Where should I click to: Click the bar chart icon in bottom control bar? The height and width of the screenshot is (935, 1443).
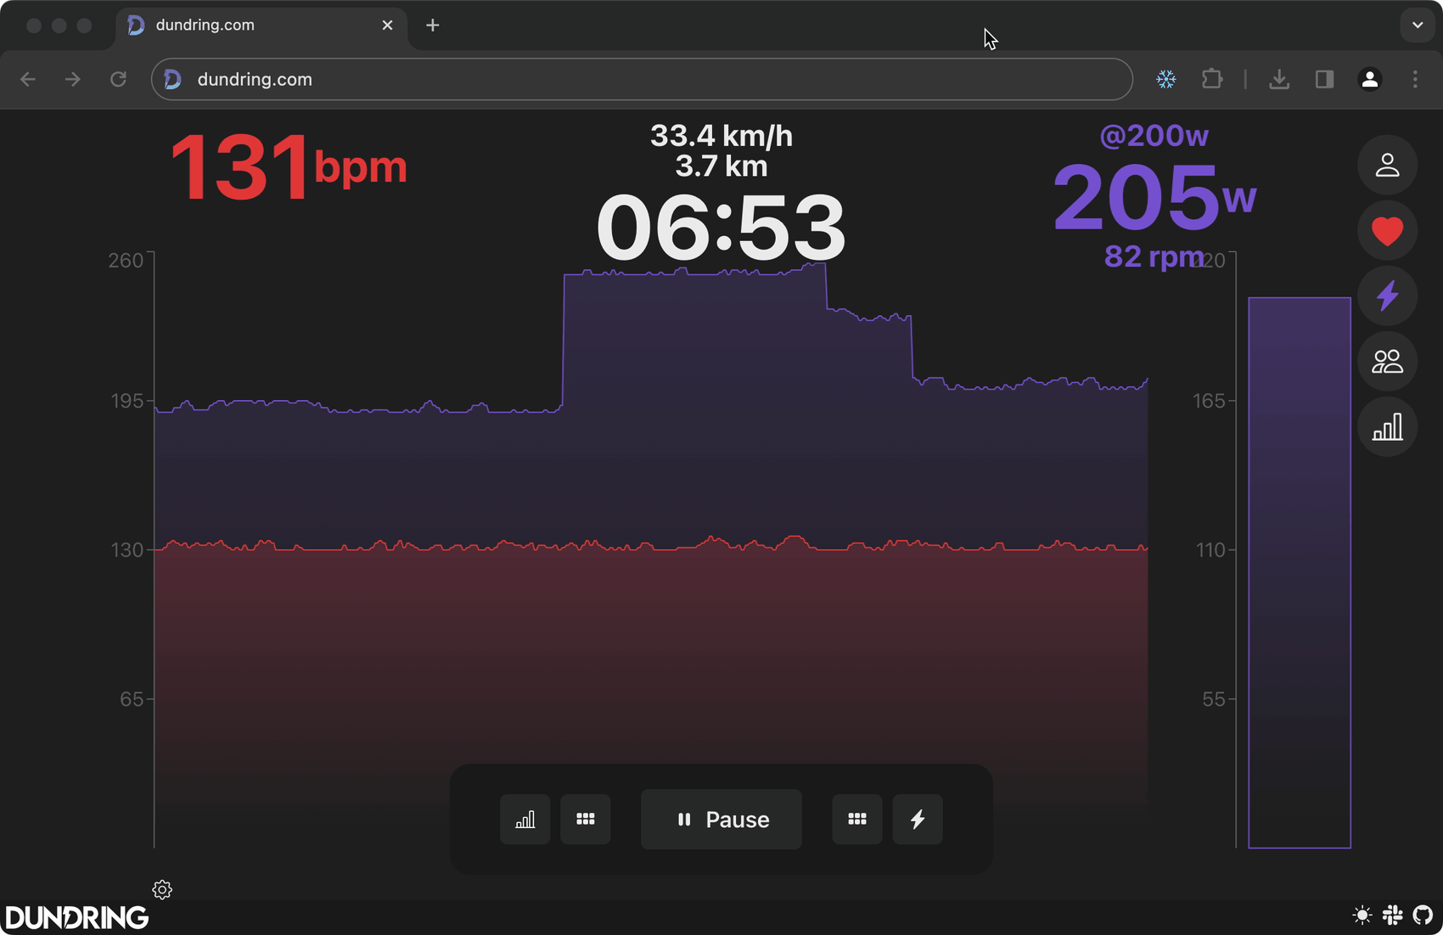[525, 820]
